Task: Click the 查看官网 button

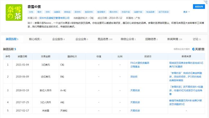Action: (199, 6)
